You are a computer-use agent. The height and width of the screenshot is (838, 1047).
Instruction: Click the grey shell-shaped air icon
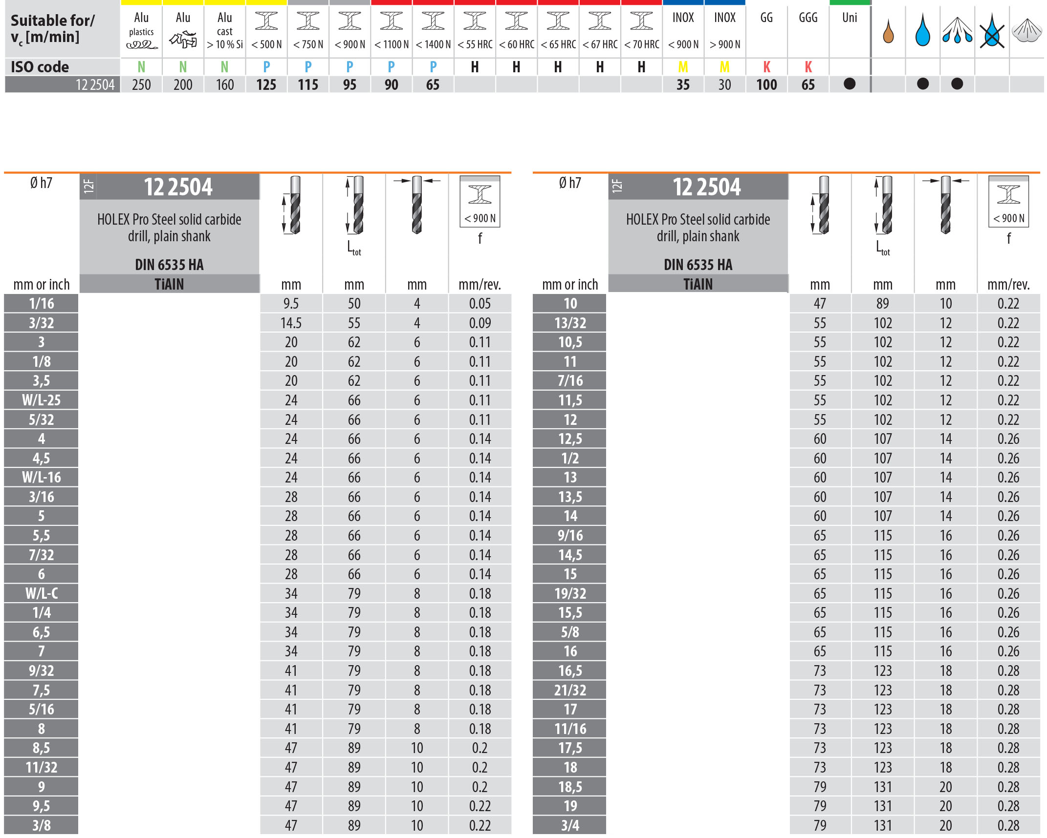tap(1027, 30)
